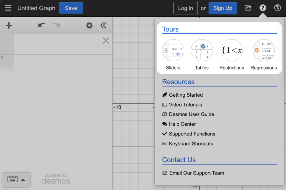Open Video Tutorials link
This screenshot has height=190, width=286.
pyautogui.click(x=185, y=105)
